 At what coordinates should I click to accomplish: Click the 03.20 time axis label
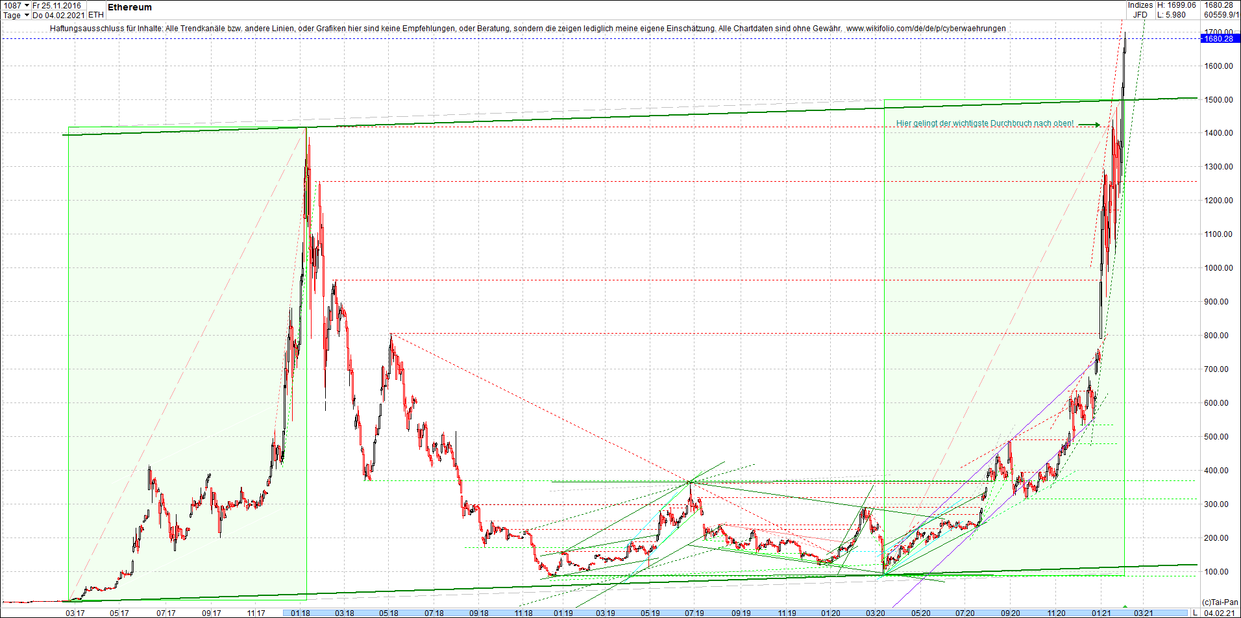[876, 613]
